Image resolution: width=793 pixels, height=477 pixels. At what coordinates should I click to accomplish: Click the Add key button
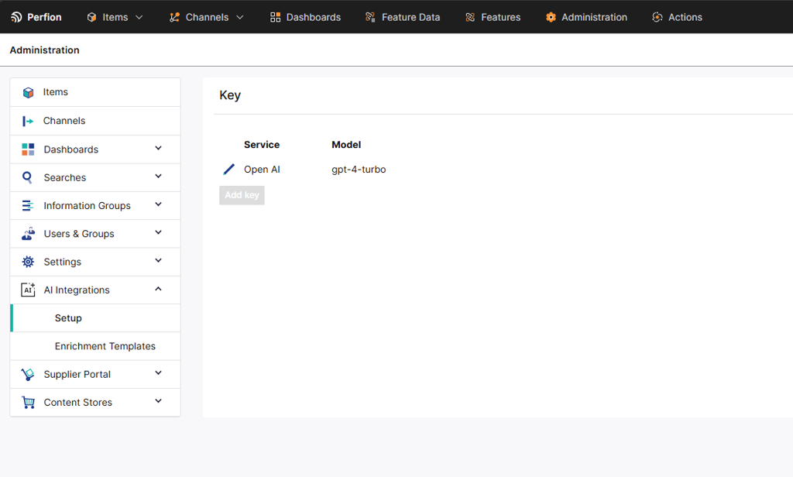242,195
